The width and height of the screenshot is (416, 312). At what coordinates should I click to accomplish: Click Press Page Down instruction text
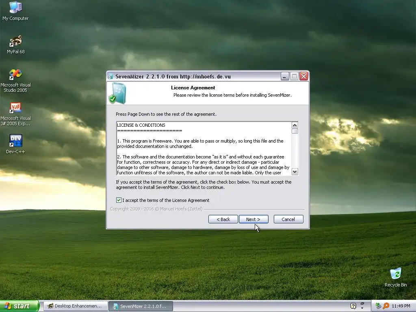click(166, 114)
